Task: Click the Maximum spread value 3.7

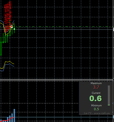Action: point(96,87)
